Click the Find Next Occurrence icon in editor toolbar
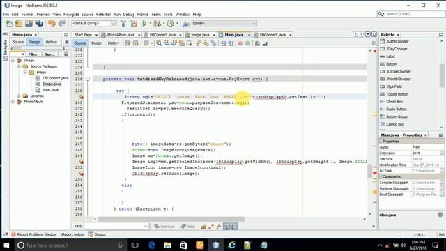446x251 pixels. [x=174, y=43]
